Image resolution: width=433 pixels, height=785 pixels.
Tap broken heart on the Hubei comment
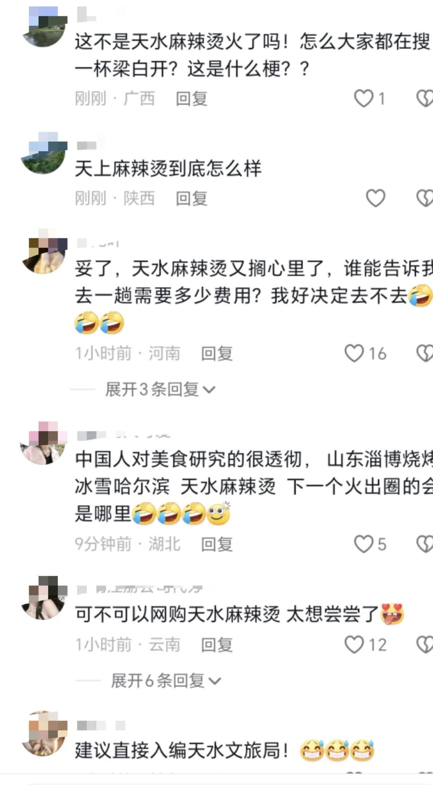point(425,544)
